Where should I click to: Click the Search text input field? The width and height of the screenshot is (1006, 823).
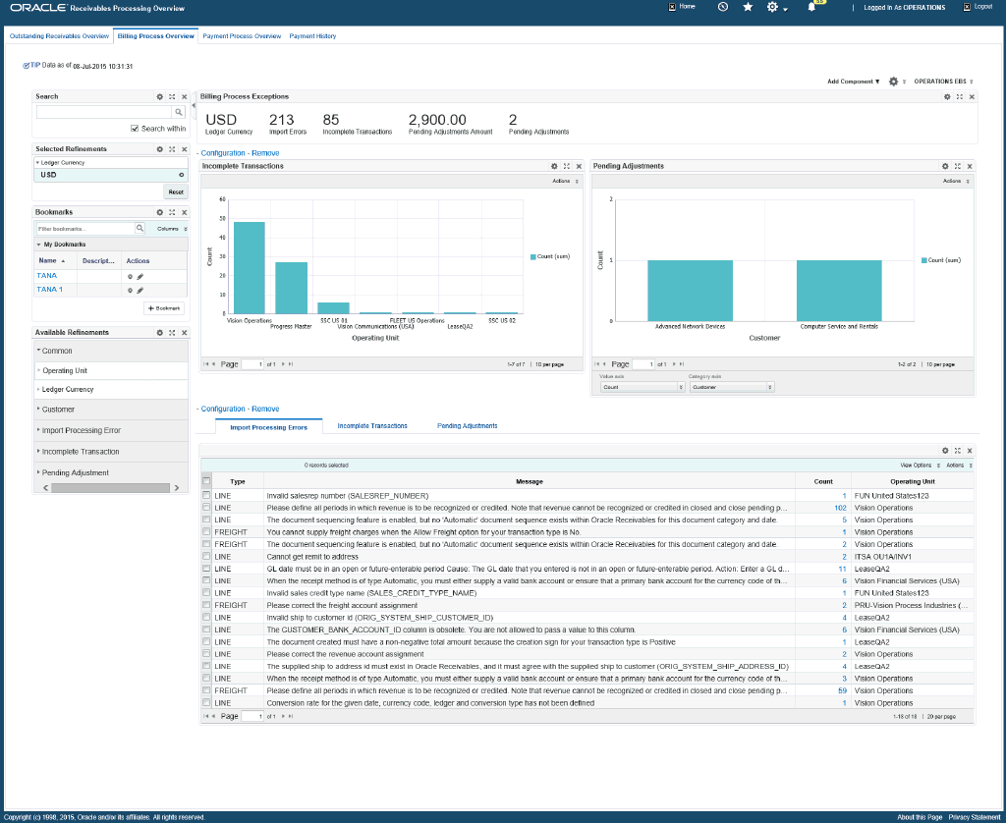(104, 112)
